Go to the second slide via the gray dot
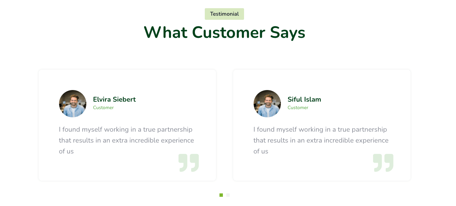Image resolution: width=456 pixels, height=206 pixels. pyautogui.click(x=228, y=195)
